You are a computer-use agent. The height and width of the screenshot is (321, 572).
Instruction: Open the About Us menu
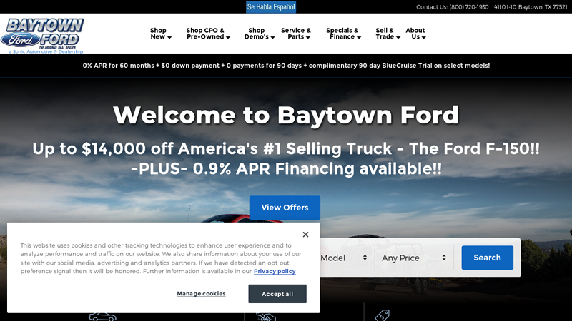pos(415,34)
